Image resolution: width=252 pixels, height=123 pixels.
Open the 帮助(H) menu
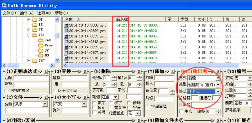[x=61, y=13]
